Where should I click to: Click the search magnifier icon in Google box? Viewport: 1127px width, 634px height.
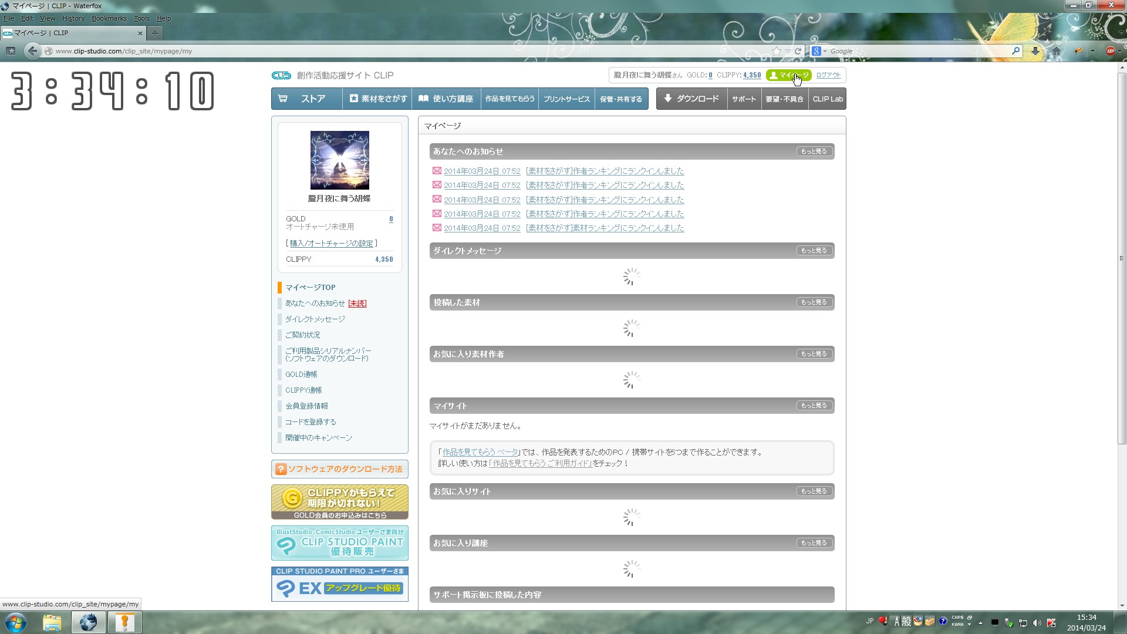tap(1015, 51)
